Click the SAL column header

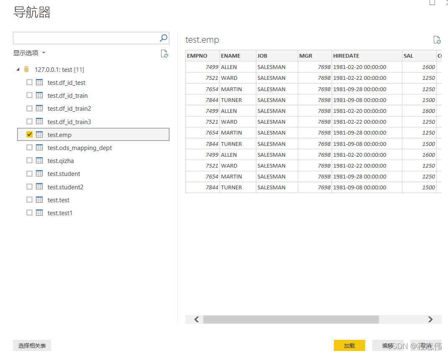click(419, 56)
